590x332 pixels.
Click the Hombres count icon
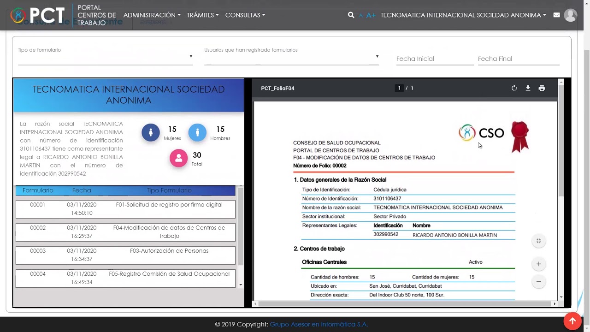click(x=197, y=133)
